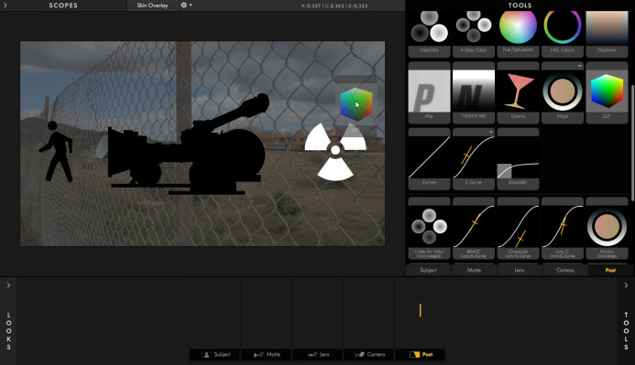Switch to Camera tab in Tools panel
The height and width of the screenshot is (365, 635).
pyautogui.click(x=565, y=270)
